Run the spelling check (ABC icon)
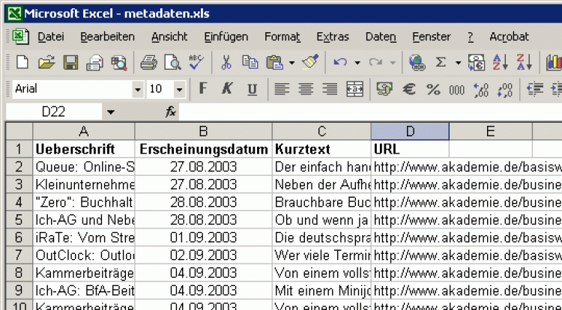The height and width of the screenshot is (310, 562). pos(197,63)
